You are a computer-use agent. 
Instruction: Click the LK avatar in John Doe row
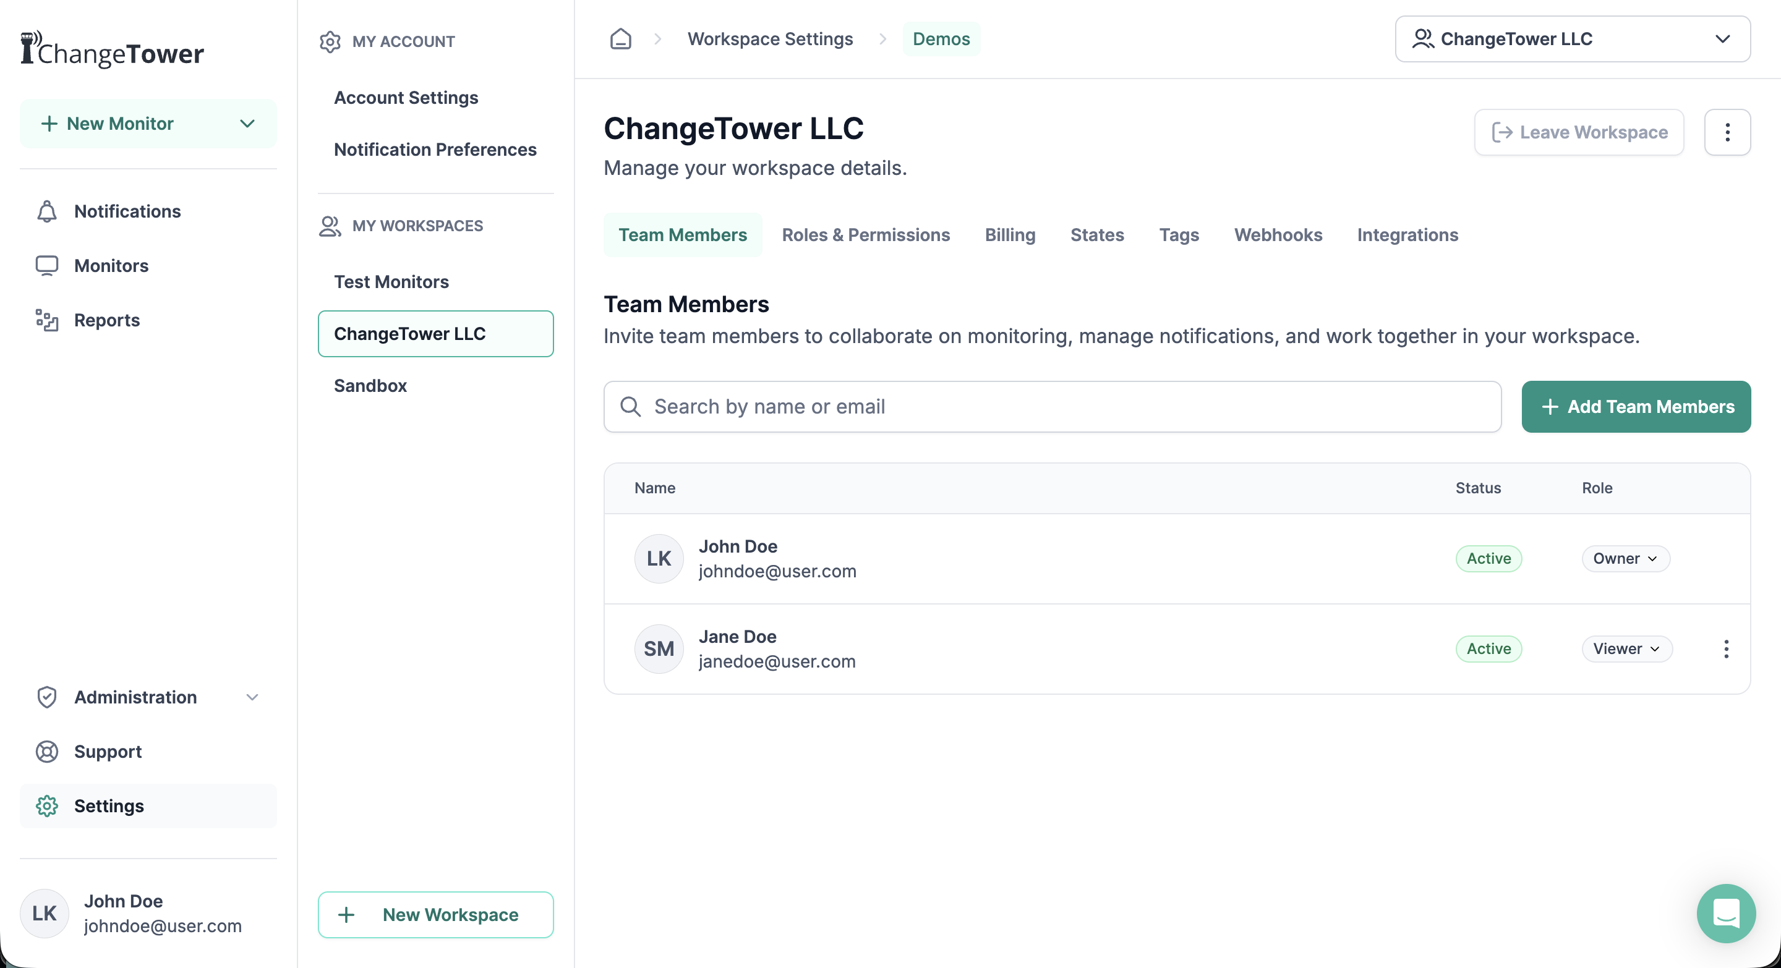click(x=659, y=559)
